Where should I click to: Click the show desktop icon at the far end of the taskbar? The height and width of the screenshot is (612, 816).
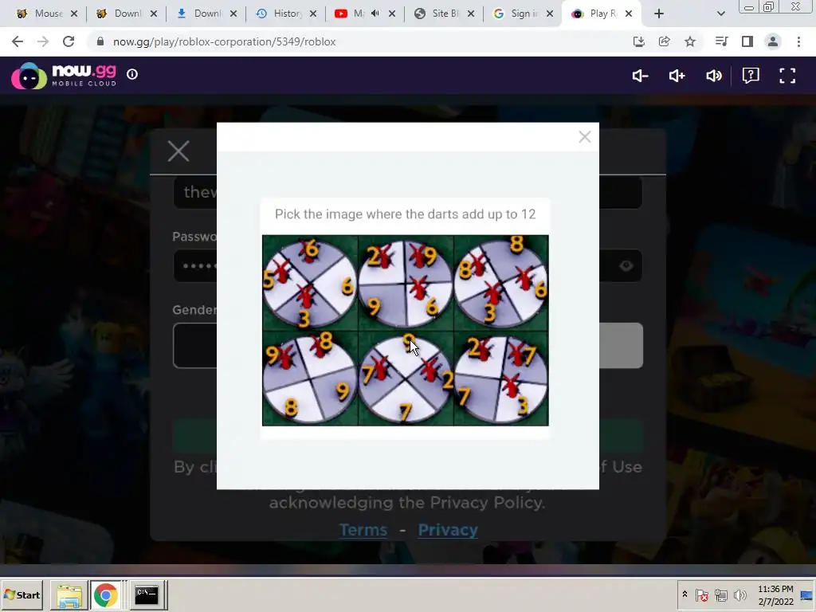[808, 594]
